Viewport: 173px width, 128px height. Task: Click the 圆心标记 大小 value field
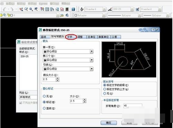pos(76,101)
